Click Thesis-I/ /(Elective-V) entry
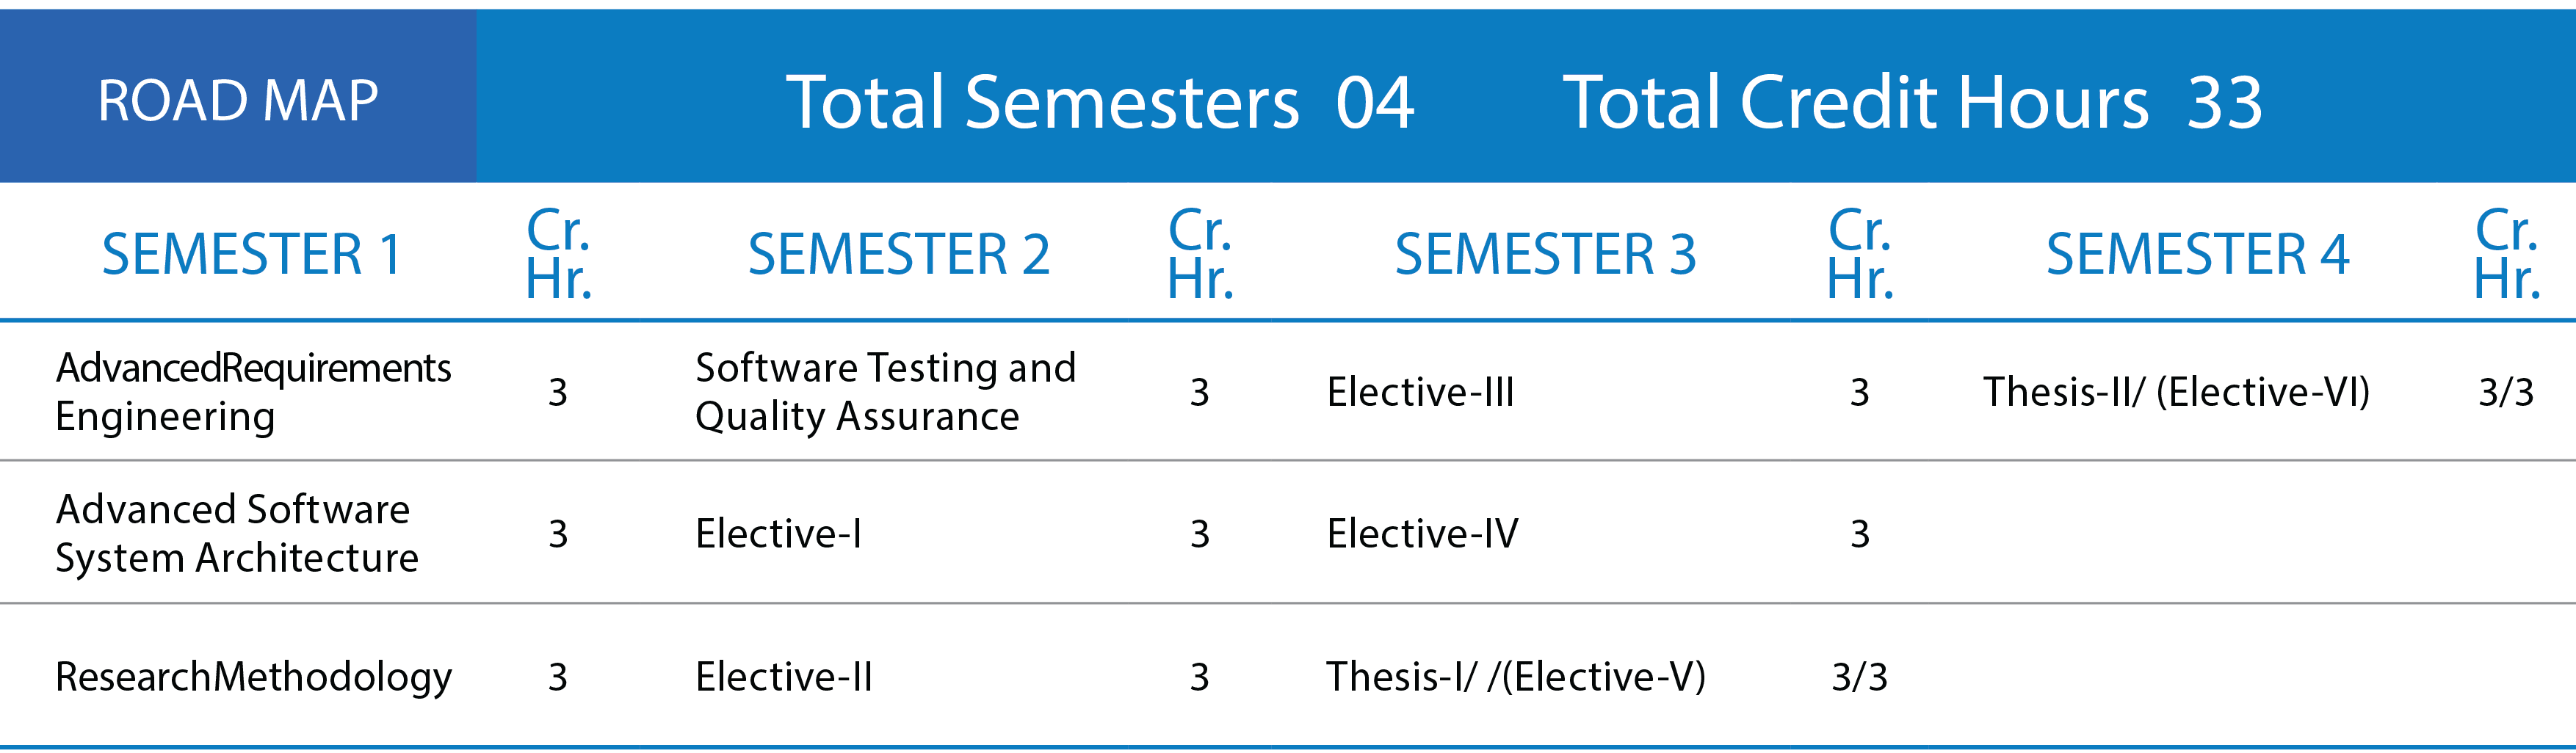This screenshot has height=753, width=2576. pyautogui.click(x=1516, y=677)
